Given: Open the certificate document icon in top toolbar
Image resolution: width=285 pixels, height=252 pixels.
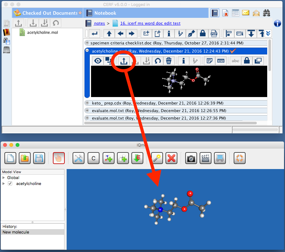Looking at the screenshot, I should click(x=225, y=13).
